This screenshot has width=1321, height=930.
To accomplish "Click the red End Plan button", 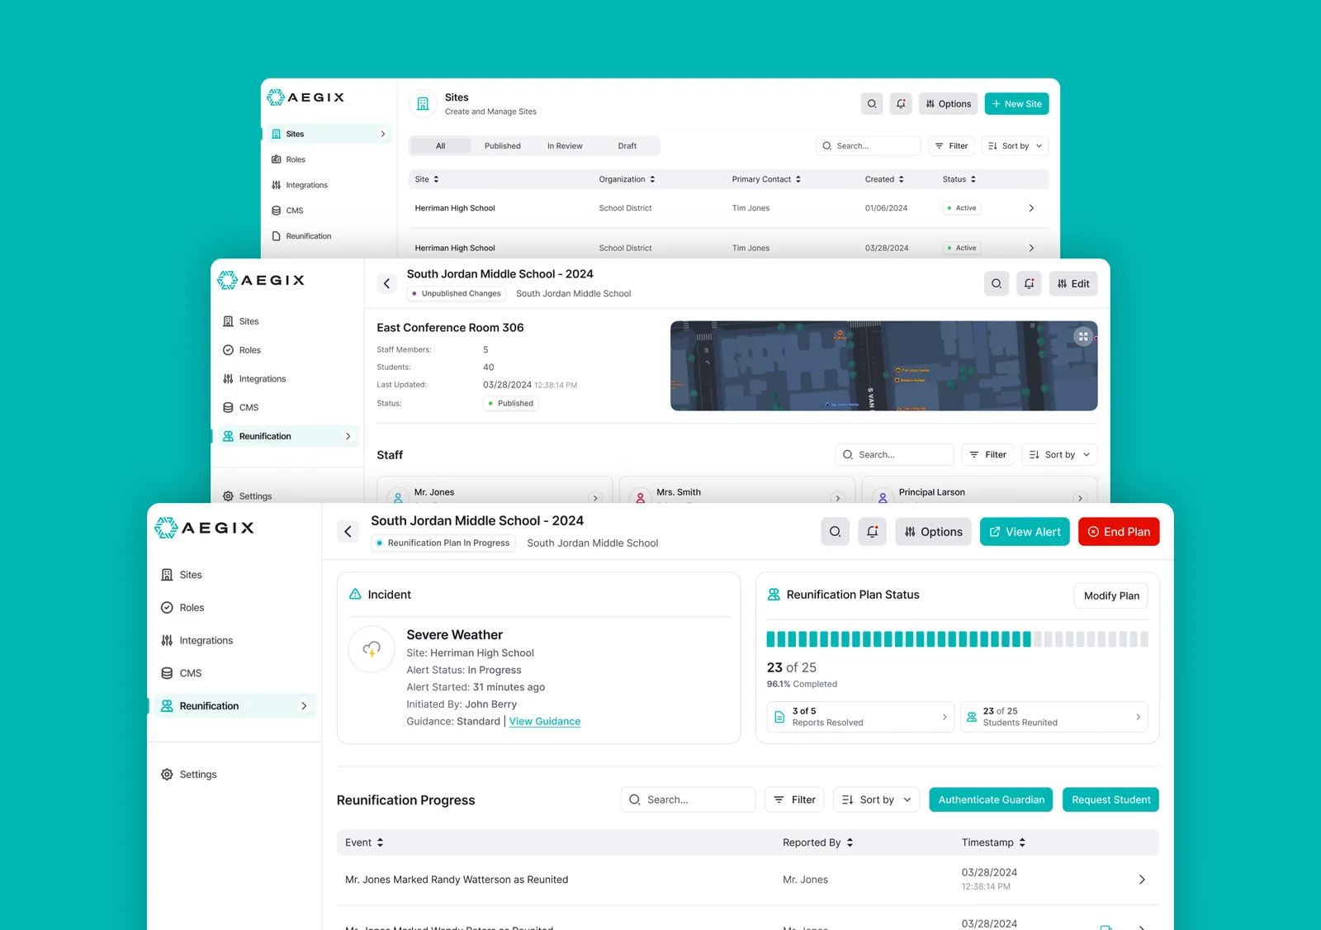I will pyautogui.click(x=1119, y=532).
